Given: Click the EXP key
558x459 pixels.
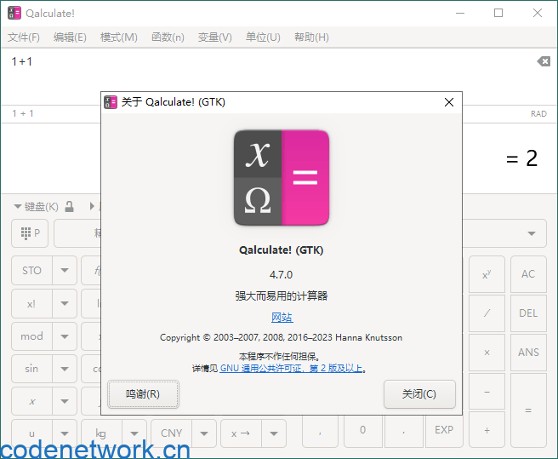Looking at the screenshot, I should (444, 430).
